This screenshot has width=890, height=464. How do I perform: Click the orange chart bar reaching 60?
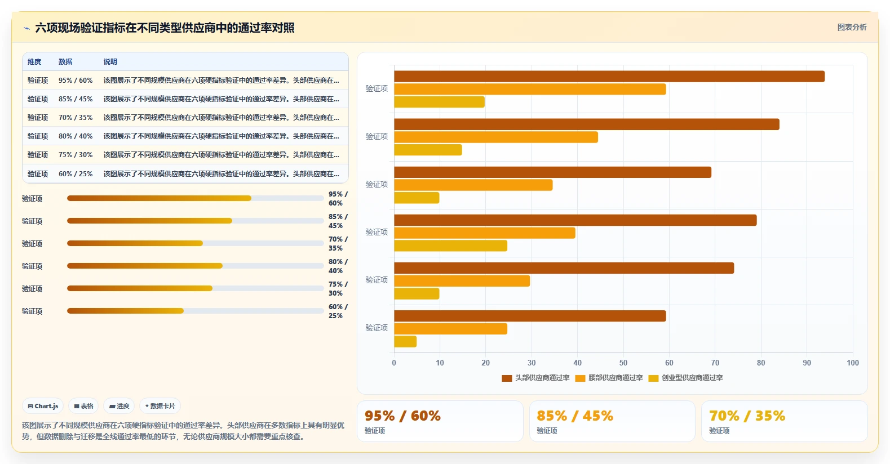[530, 89]
